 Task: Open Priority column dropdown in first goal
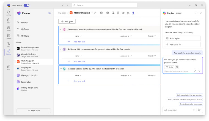[152, 36]
